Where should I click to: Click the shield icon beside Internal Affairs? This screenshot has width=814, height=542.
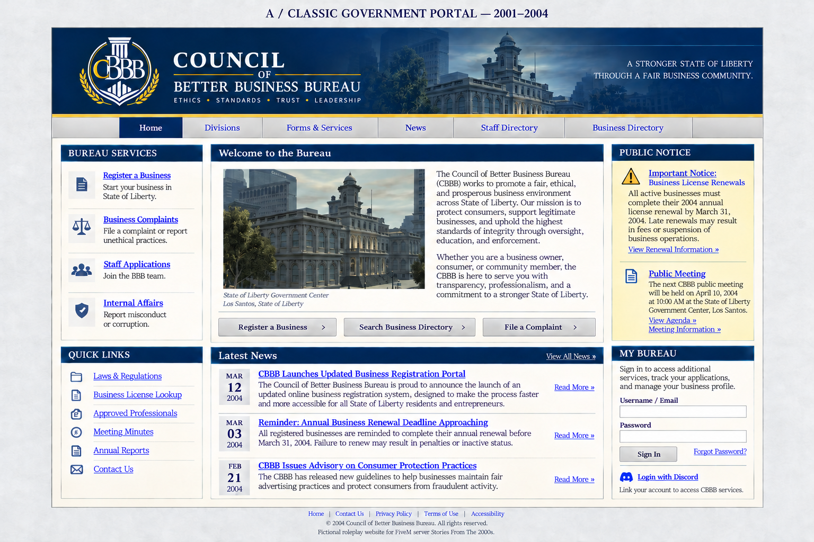[x=82, y=311]
